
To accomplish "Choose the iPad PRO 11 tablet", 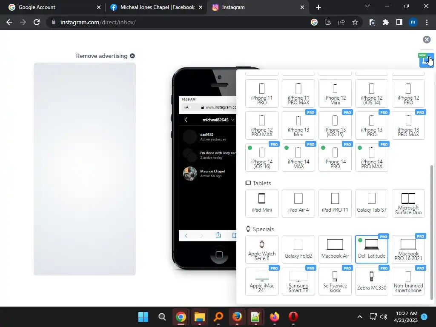I will click(335, 203).
